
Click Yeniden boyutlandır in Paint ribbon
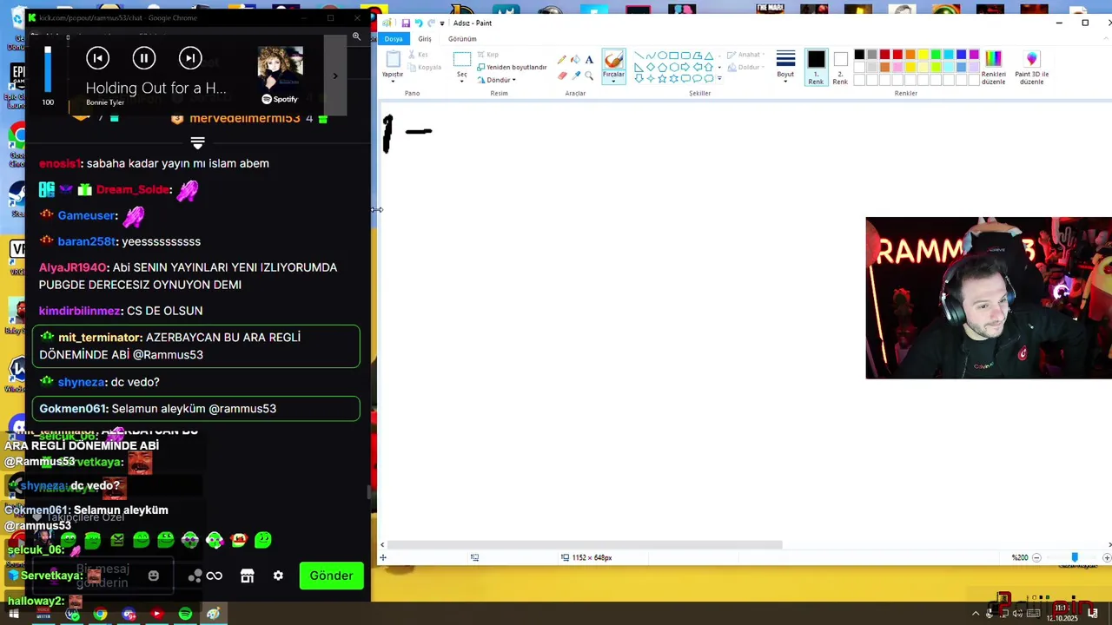click(512, 67)
